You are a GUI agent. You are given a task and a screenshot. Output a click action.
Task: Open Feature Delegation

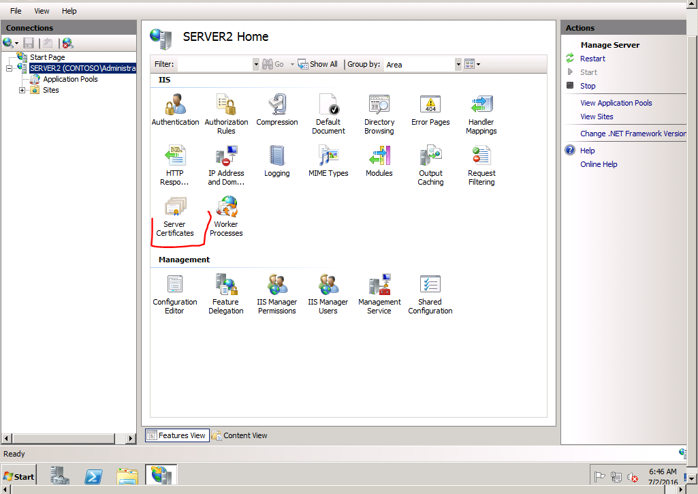tap(225, 294)
